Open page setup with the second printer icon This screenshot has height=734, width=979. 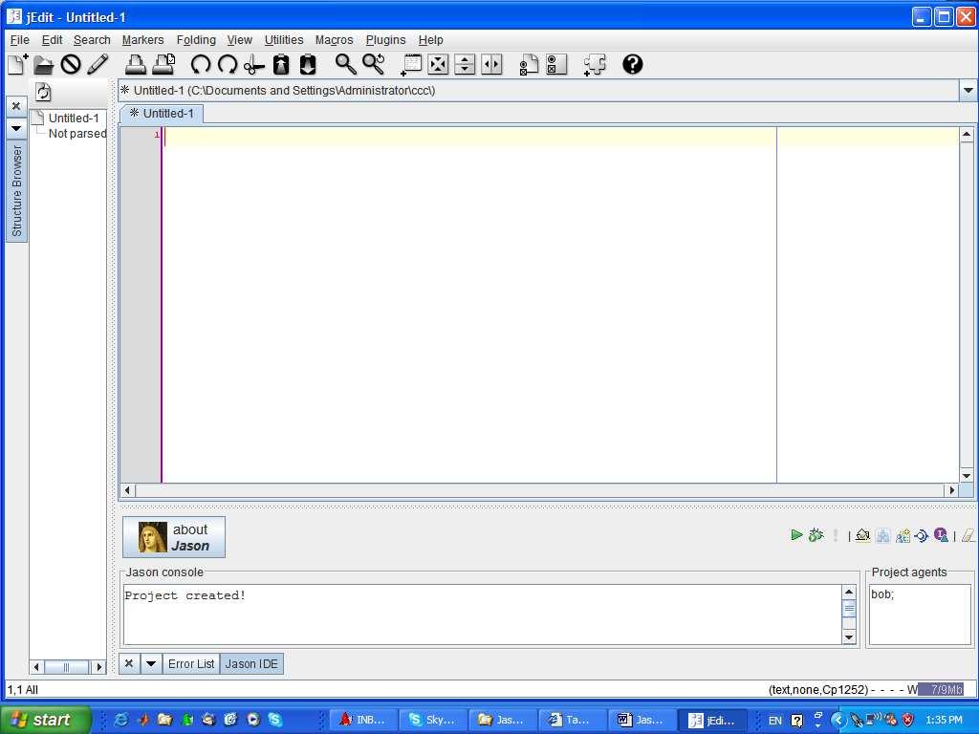pyautogui.click(x=163, y=64)
